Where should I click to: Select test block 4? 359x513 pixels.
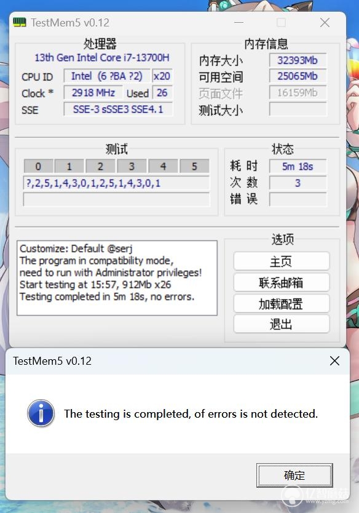[163, 166]
